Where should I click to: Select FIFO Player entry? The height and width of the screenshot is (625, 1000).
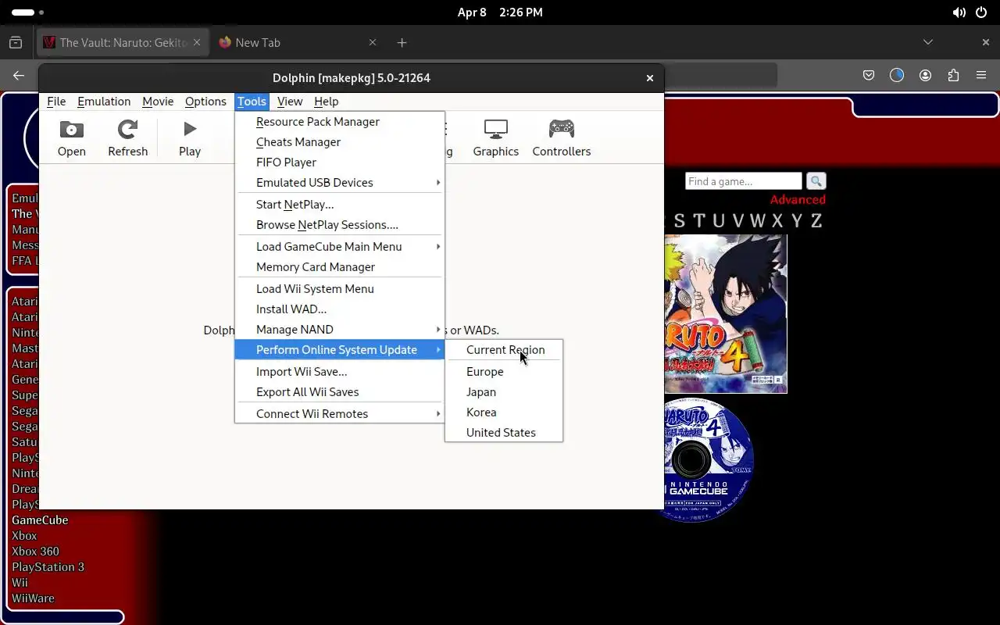click(x=340, y=162)
